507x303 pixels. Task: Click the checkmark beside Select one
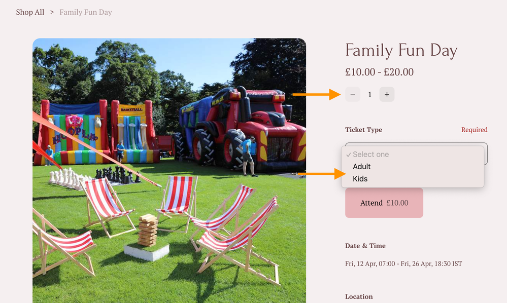point(348,155)
